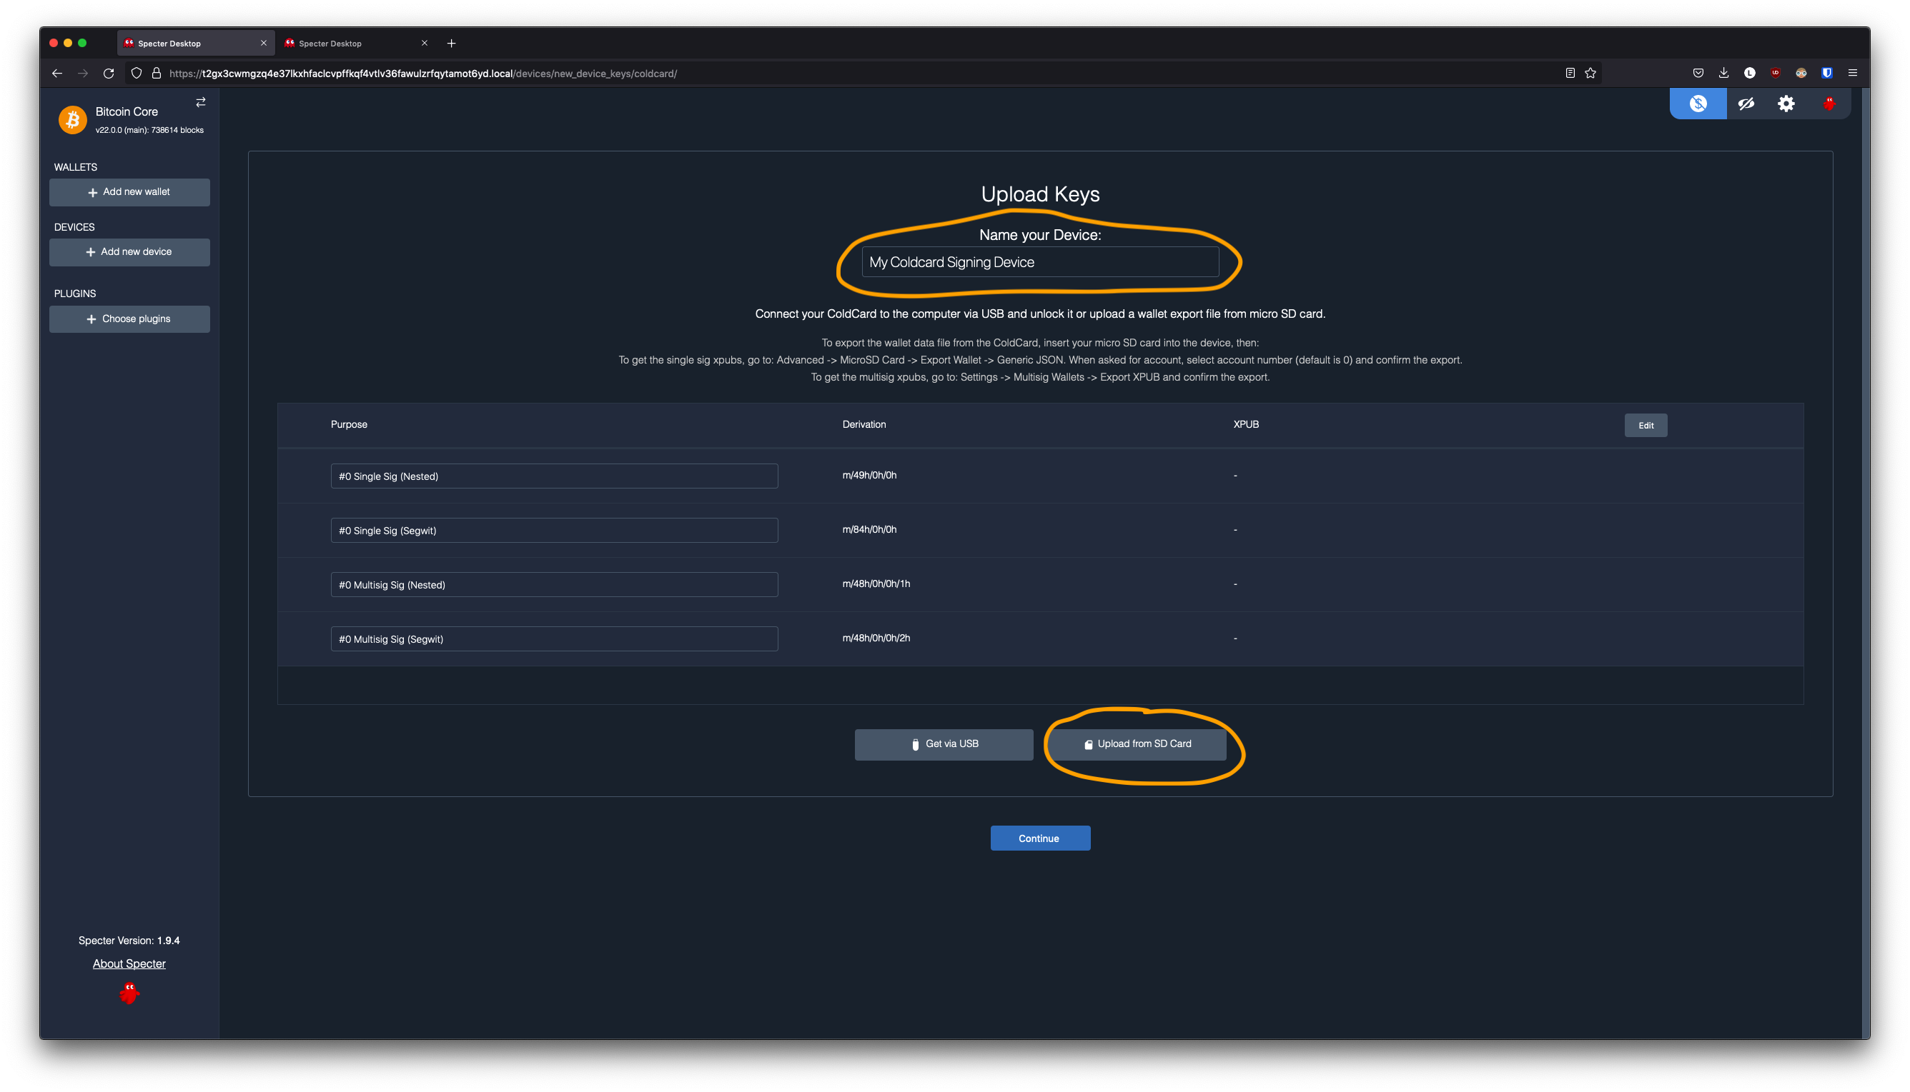Switch to the second Specter Desktop tab

[352, 44]
